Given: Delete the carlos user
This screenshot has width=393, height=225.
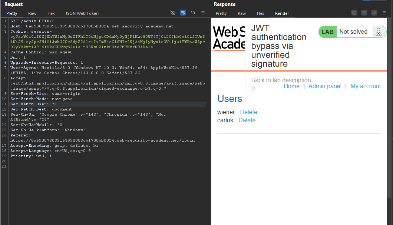Looking at the screenshot, I should tap(247, 120).
